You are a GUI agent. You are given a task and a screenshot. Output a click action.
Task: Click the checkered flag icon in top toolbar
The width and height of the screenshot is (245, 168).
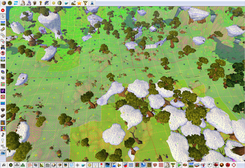click(x=85, y=3)
